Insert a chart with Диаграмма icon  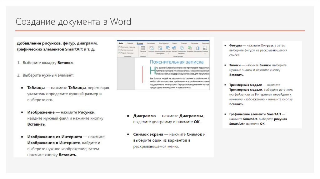pyautogui.click(x=197, y=48)
